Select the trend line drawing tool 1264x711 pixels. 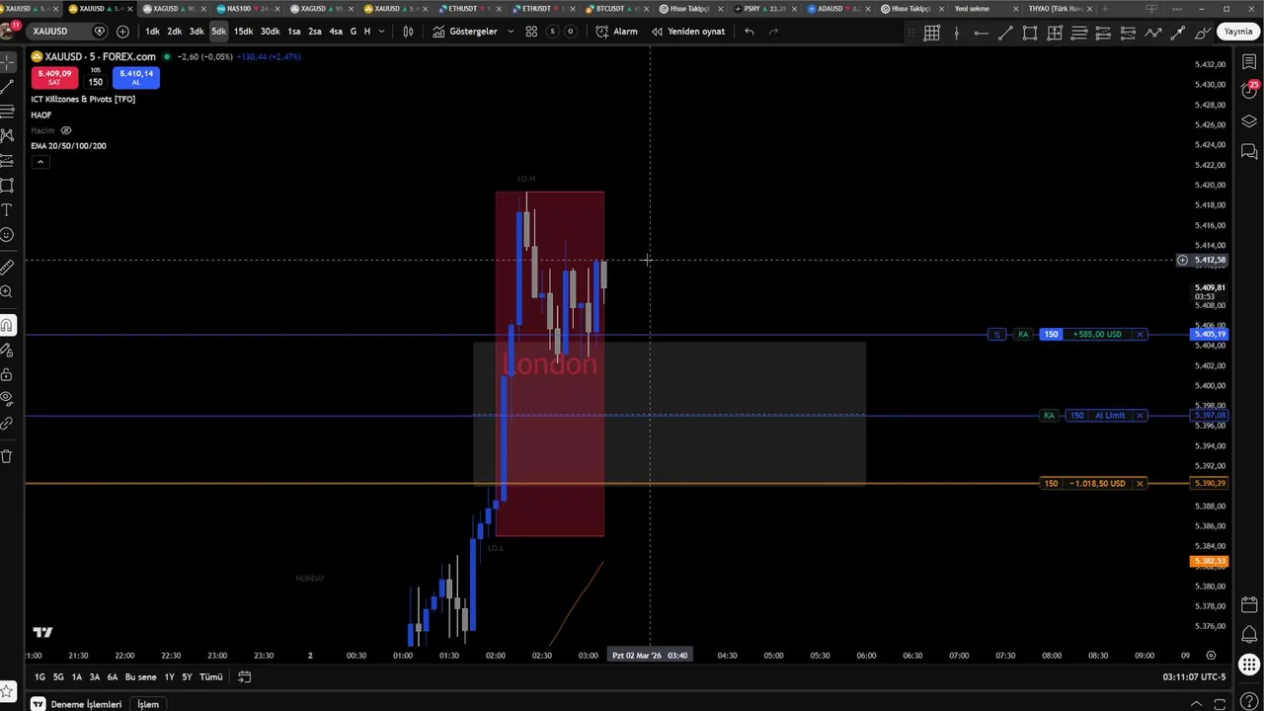[7, 86]
